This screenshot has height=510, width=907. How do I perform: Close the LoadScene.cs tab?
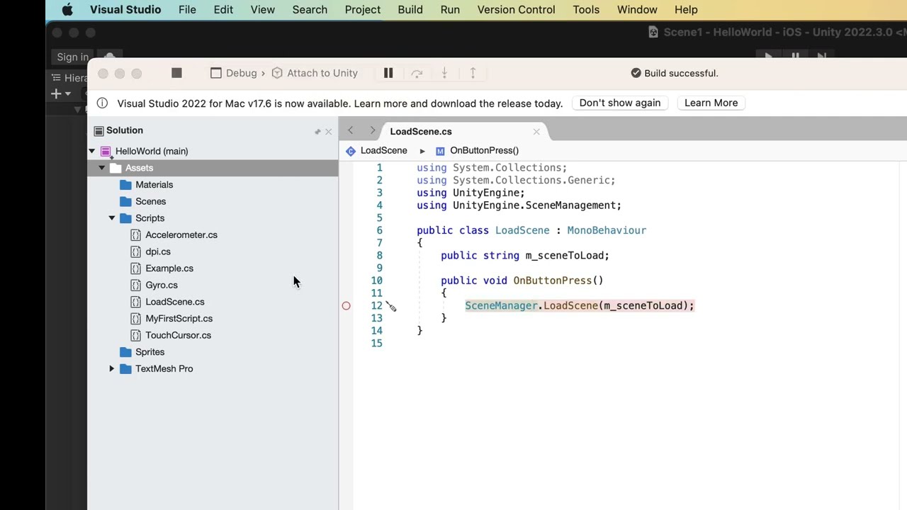click(536, 132)
